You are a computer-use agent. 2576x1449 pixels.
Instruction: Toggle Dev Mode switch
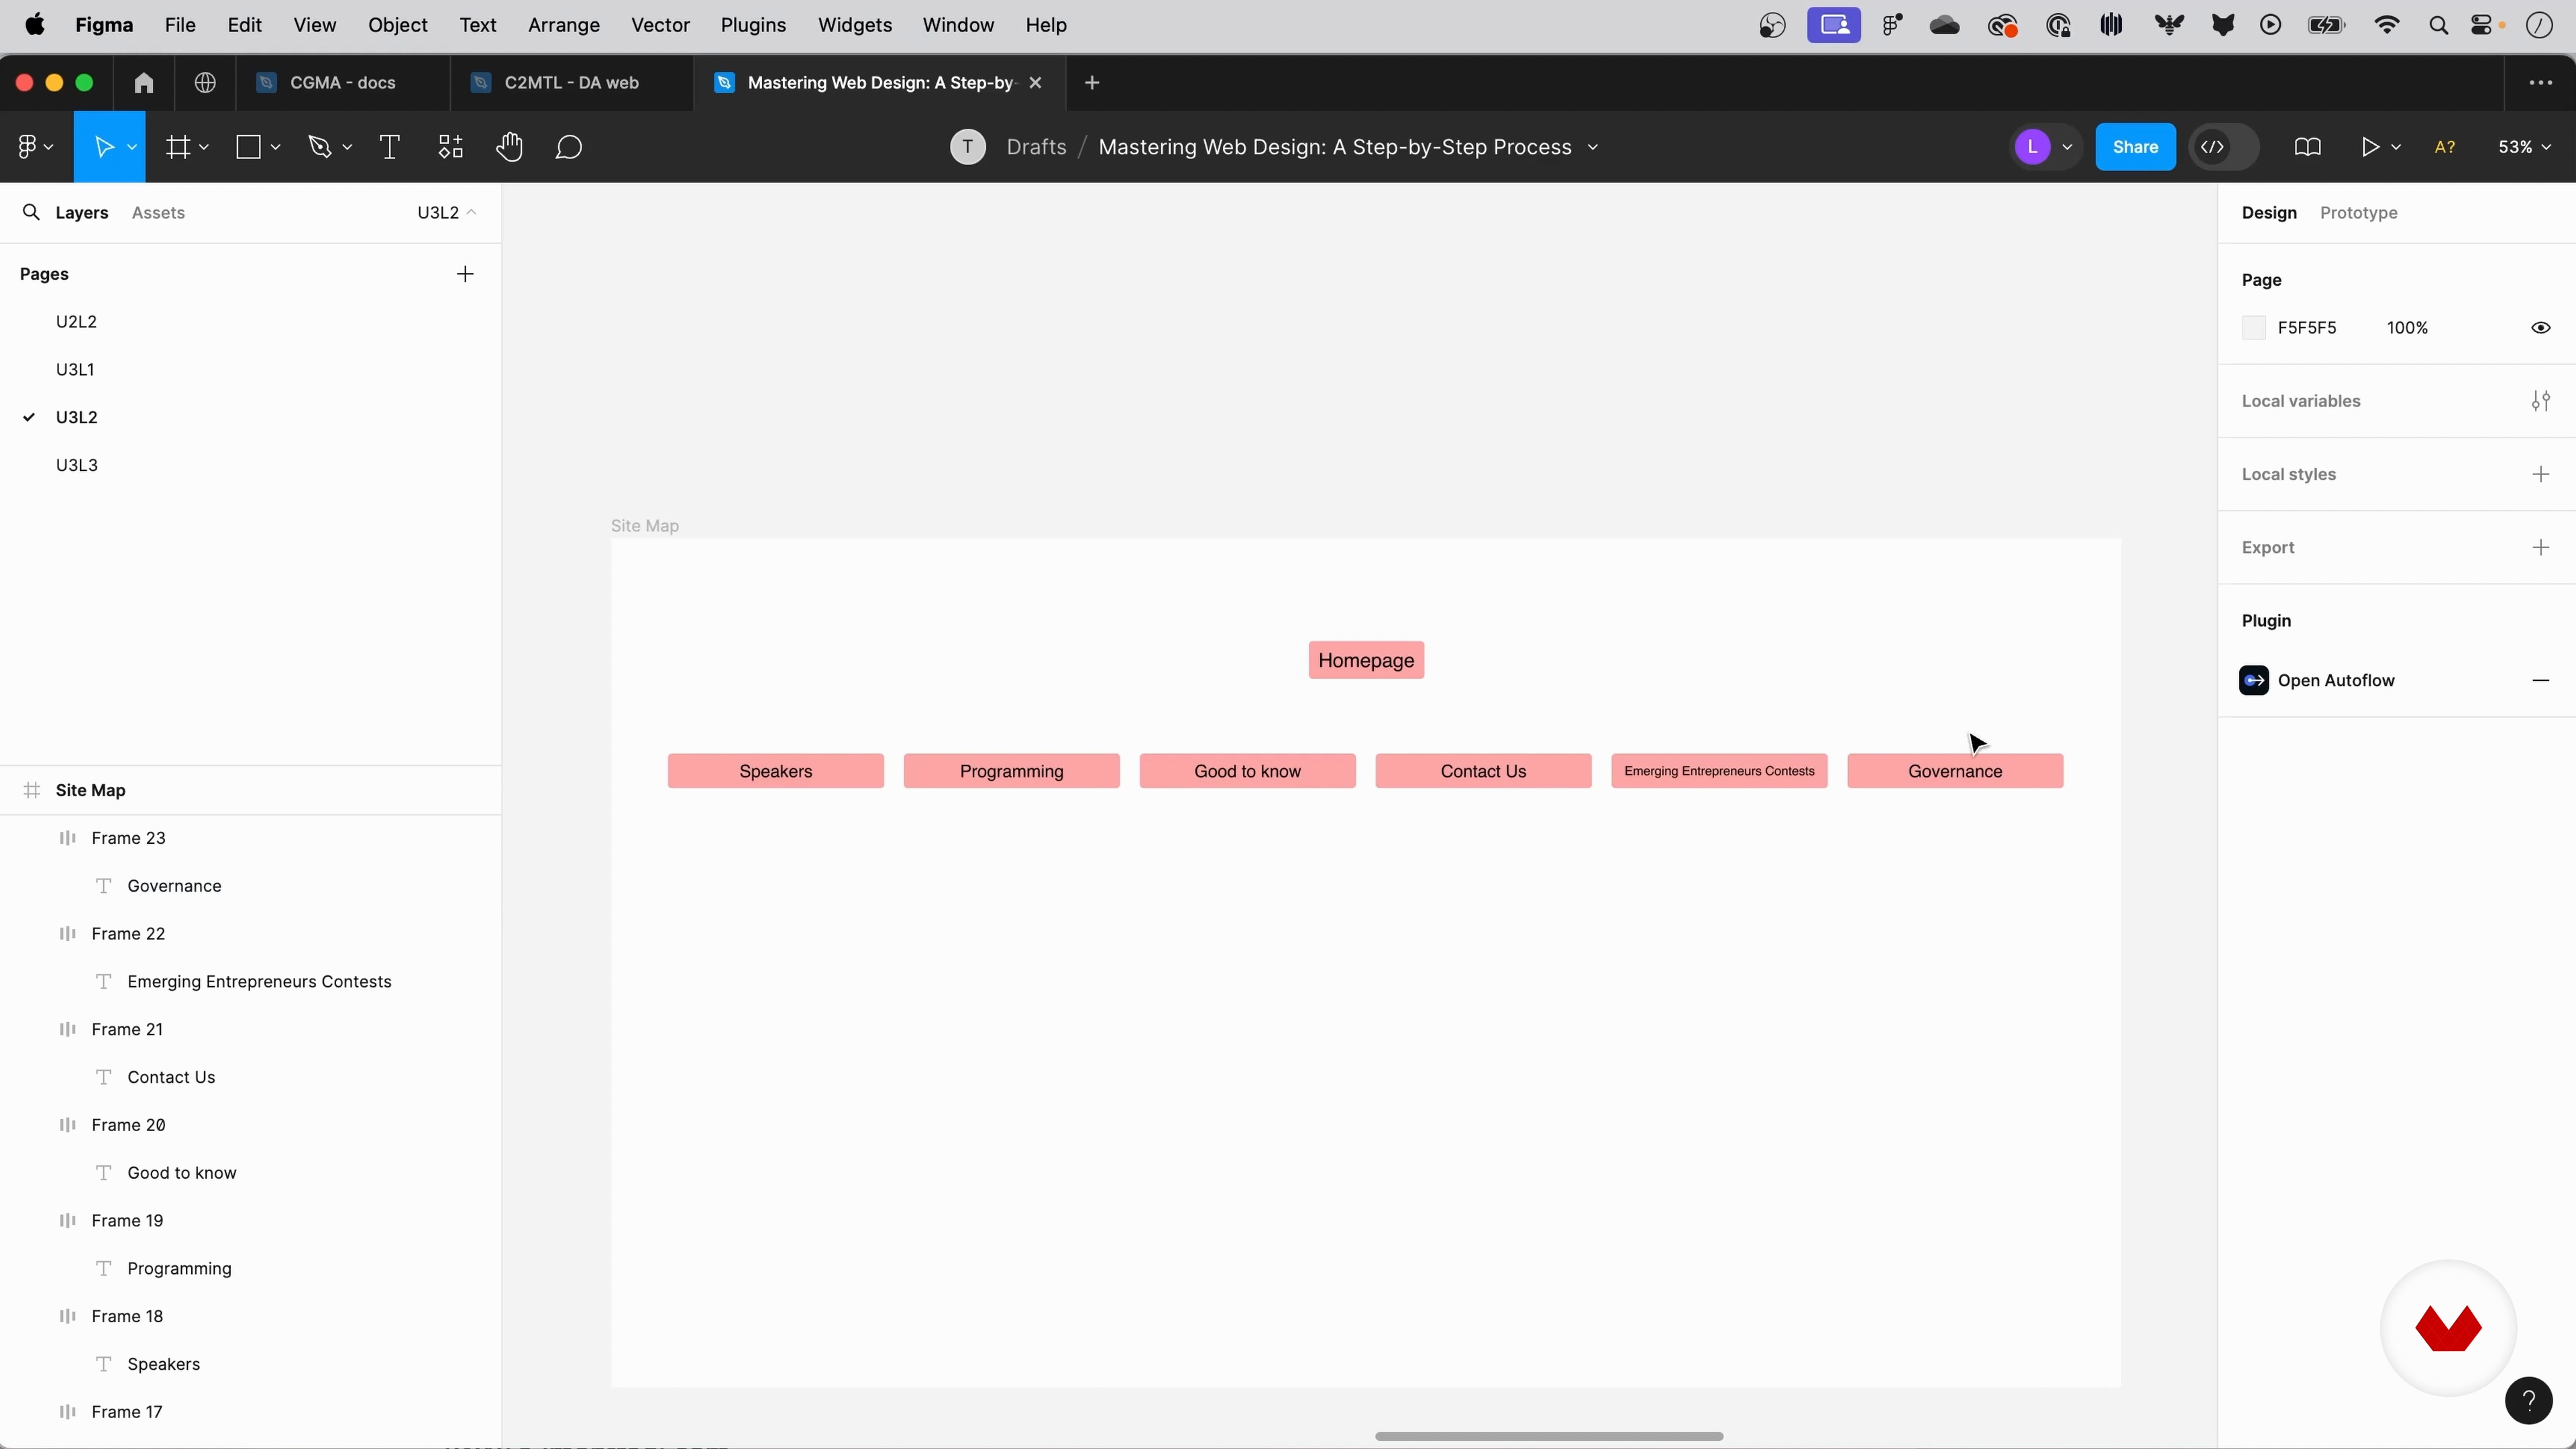pyautogui.click(x=2224, y=147)
